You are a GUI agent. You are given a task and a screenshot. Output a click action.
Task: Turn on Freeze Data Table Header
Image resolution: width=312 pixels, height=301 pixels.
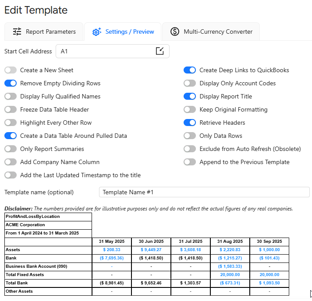point(11,109)
